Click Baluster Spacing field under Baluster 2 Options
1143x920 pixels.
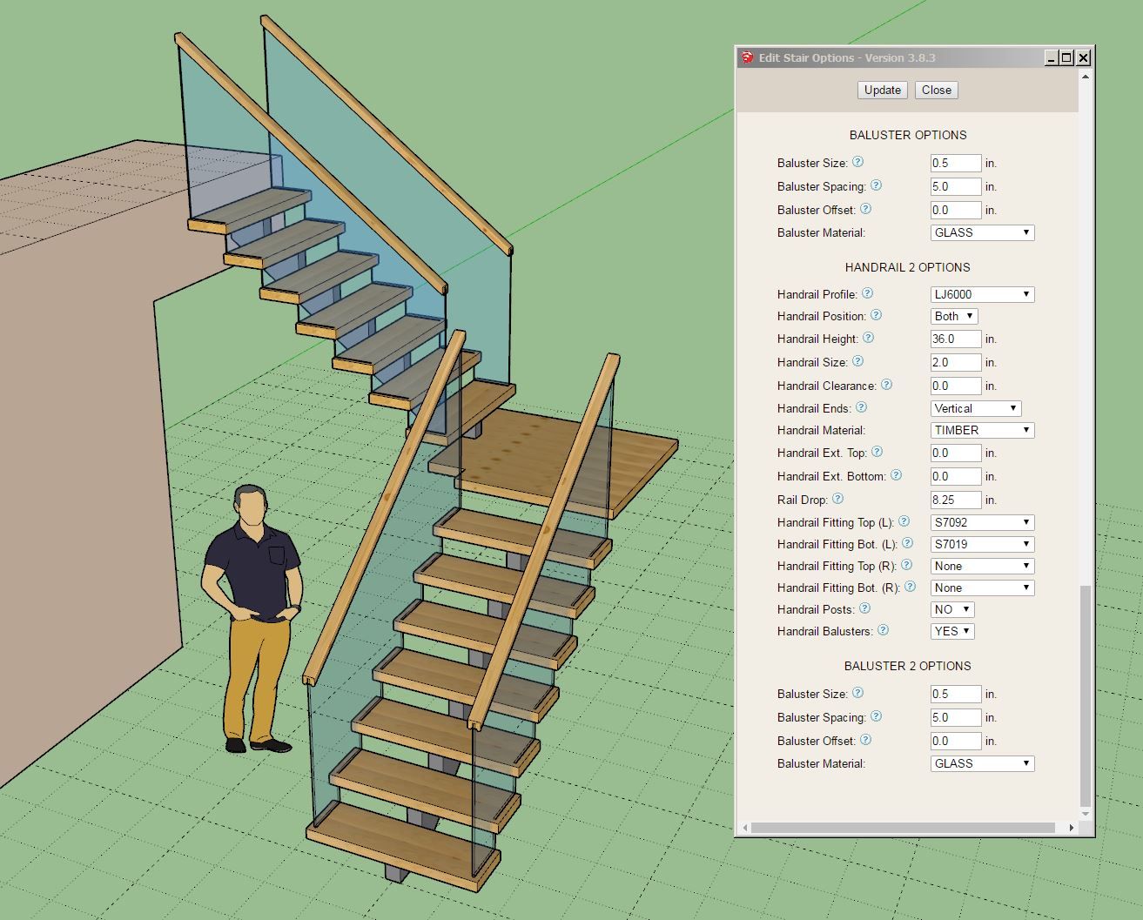pyautogui.click(x=956, y=717)
